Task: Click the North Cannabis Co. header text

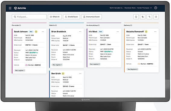Action: (116, 8)
